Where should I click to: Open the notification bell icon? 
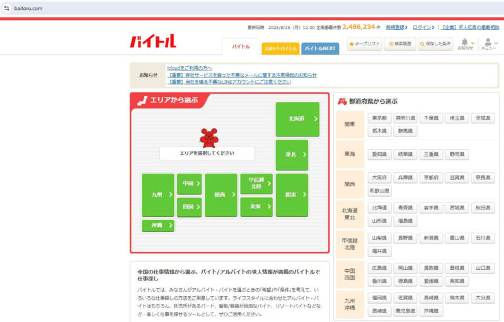point(465,43)
